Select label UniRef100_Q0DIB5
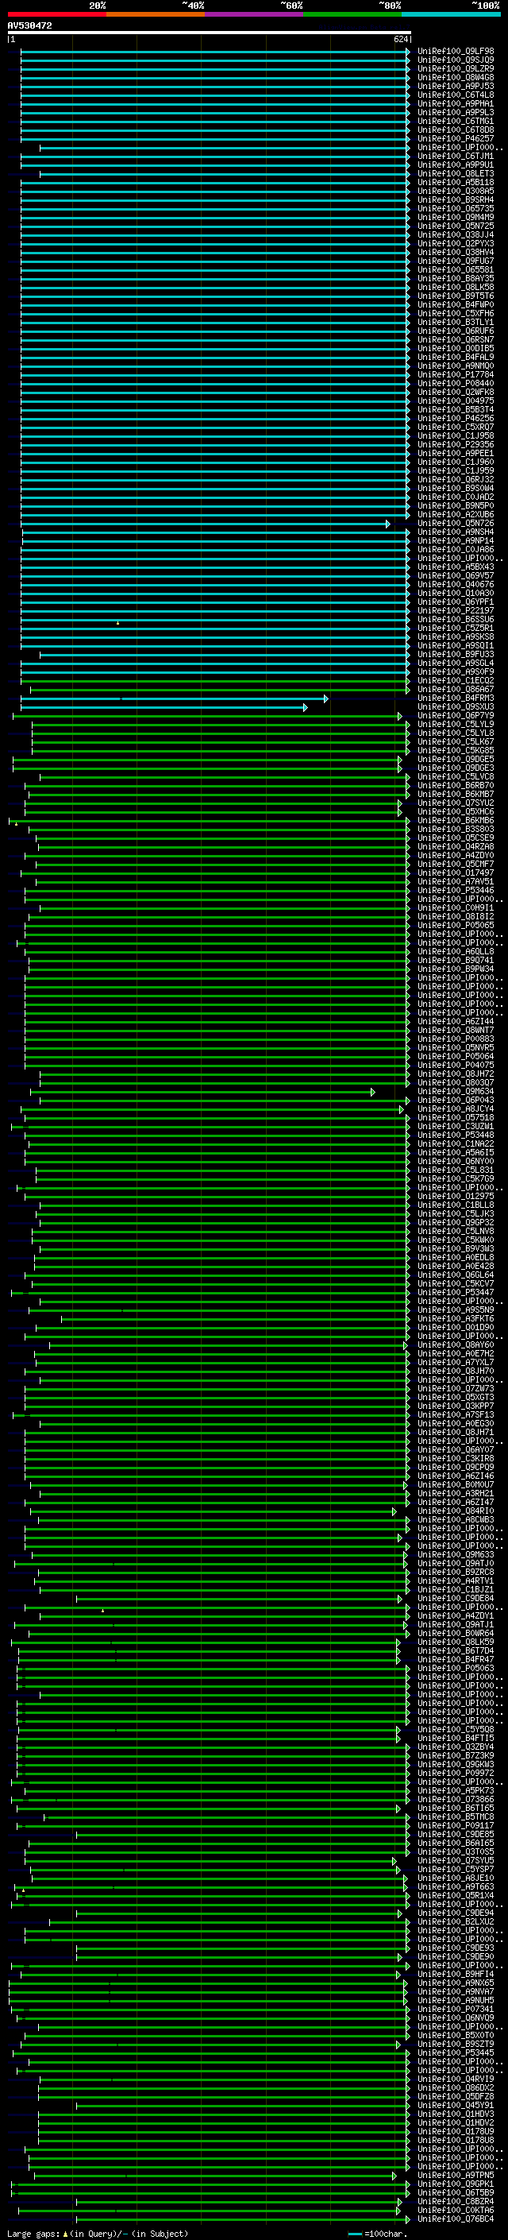This screenshot has width=508, height=2240. coord(456,348)
